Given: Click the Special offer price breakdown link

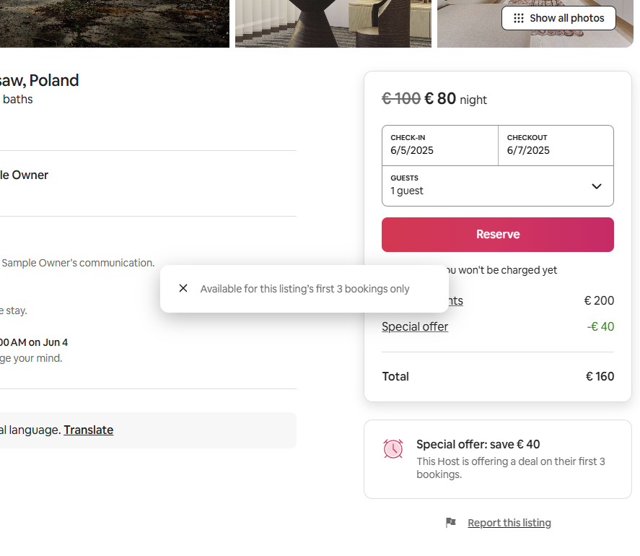Looking at the screenshot, I should tap(415, 326).
